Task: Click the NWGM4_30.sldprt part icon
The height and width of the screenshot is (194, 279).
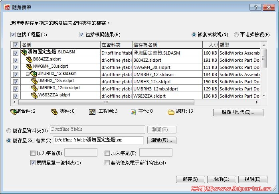Action: (x=29, y=67)
